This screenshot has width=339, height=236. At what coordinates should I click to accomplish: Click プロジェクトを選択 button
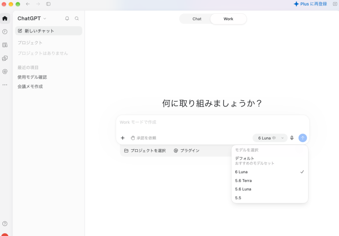[145, 150]
